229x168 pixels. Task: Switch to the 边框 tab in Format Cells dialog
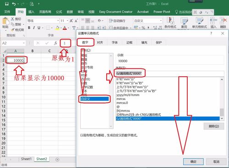pyautogui.click(x=129, y=42)
